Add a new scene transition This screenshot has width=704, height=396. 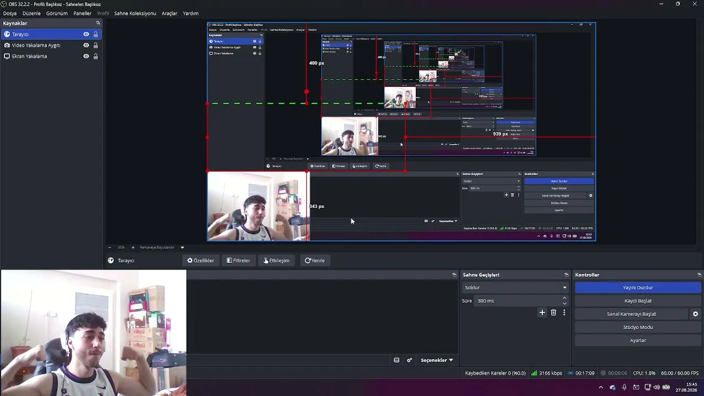pyautogui.click(x=542, y=312)
